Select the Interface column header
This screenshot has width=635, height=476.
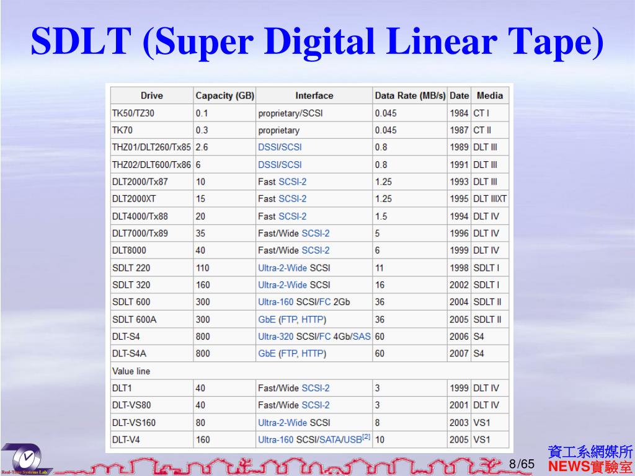(314, 95)
